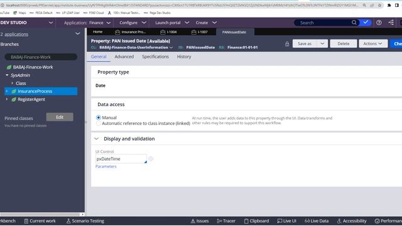Click the pxDateTime UI Control field

tap(121, 159)
